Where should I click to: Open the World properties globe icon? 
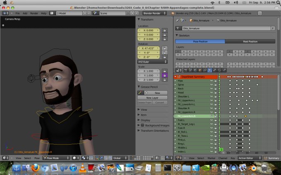tap(195, 70)
